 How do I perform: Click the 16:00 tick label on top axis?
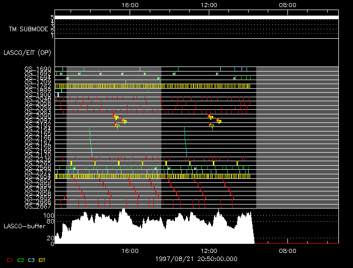(130, 5)
